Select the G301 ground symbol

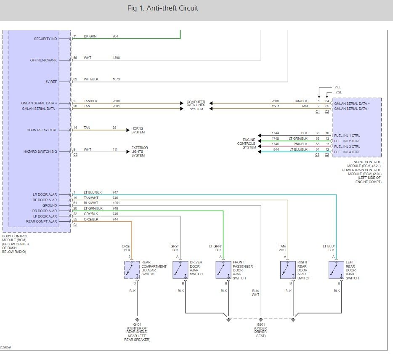(x=260, y=320)
